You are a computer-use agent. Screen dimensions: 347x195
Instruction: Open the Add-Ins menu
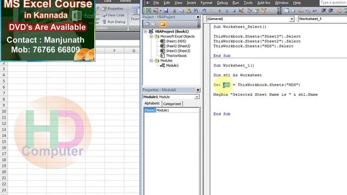tap(264, 3)
